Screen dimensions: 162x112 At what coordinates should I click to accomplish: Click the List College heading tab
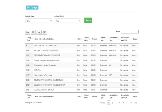pos(32,8)
